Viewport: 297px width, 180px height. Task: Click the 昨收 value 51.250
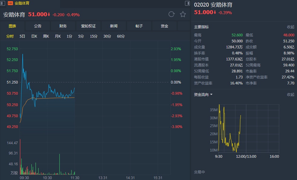click(x=289, y=41)
